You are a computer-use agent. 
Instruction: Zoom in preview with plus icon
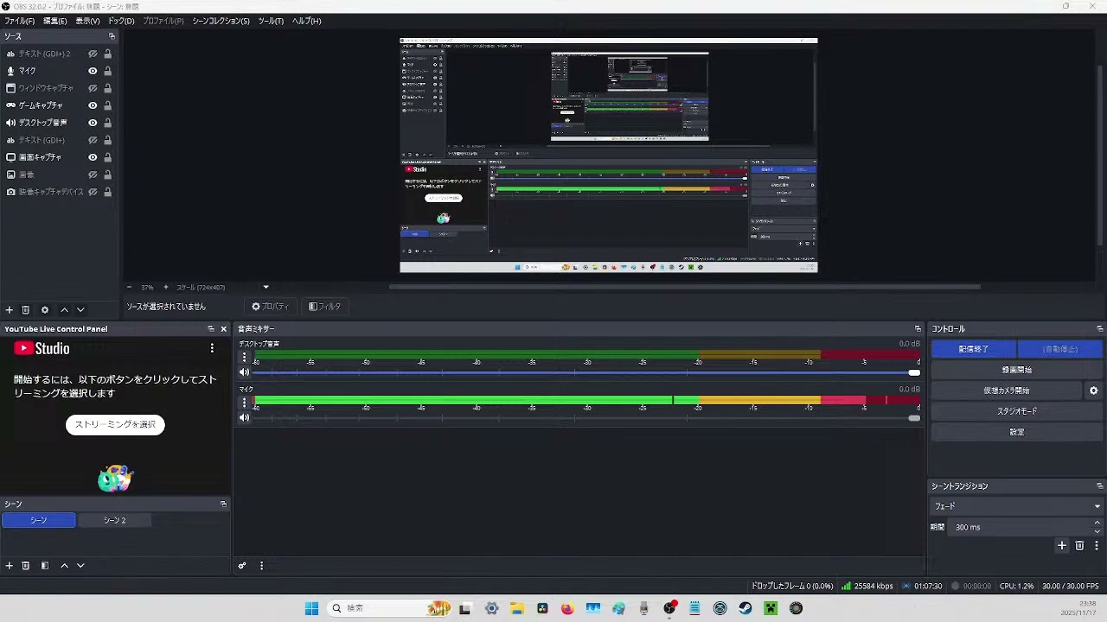pos(165,287)
